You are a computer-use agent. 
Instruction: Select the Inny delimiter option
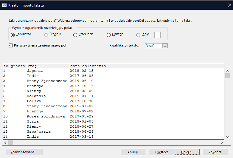pyautogui.click(x=138, y=35)
